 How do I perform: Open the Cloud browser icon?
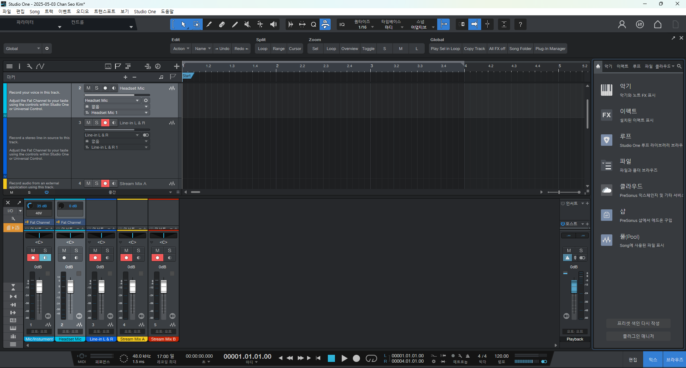[x=607, y=190]
